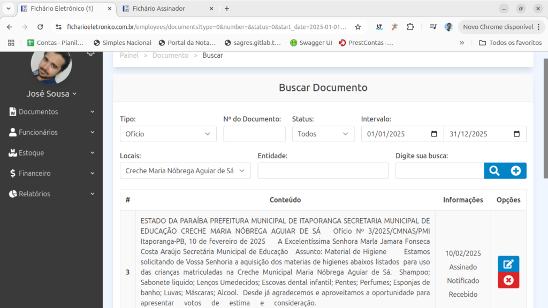Click the search magnifier button
Screen dimensions: 548x308
click(x=494, y=171)
